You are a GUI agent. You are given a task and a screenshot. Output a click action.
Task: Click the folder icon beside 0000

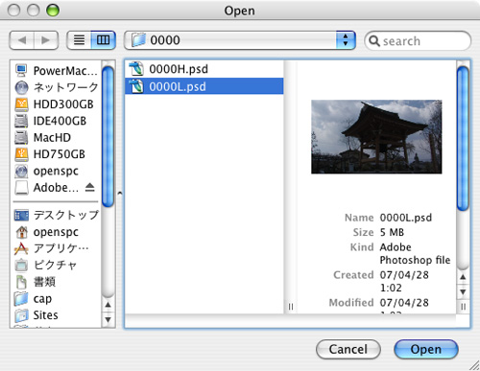tap(139, 40)
